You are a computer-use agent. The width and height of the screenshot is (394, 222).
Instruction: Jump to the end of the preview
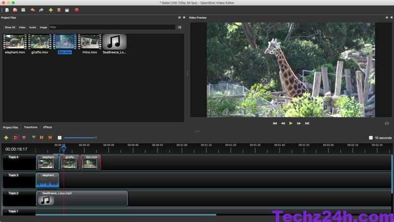(x=307, y=123)
